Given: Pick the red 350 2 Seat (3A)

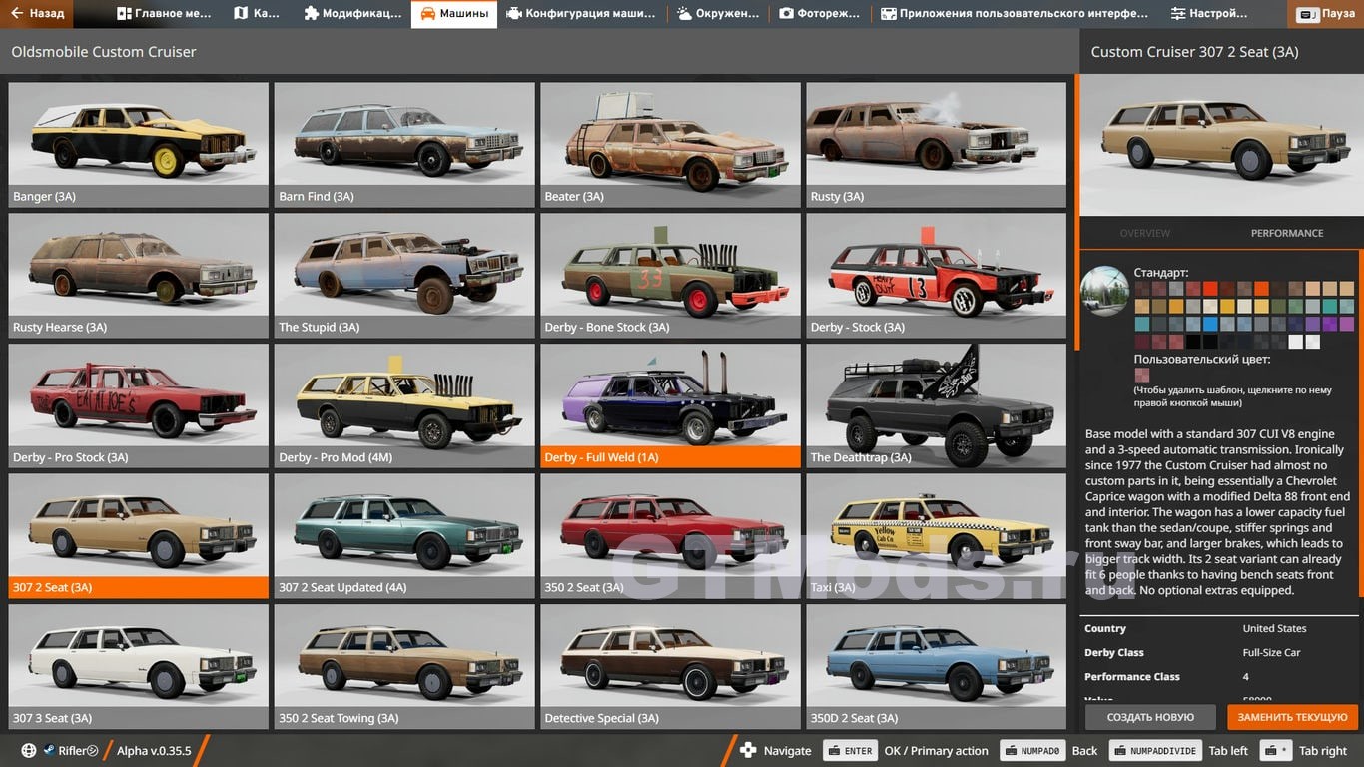Looking at the screenshot, I should (x=670, y=536).
